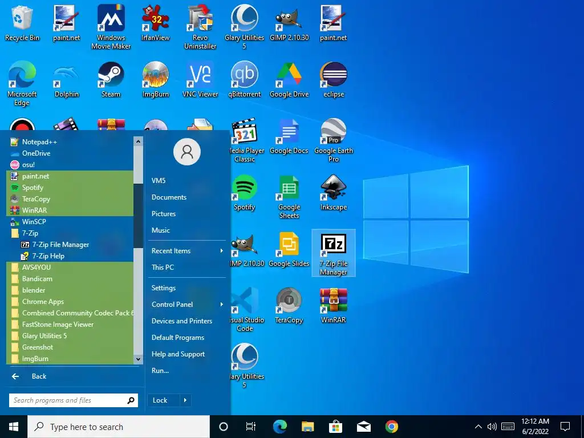This screenshot has width=584, height=438.
Task: Open the Mail app on the taskbar
Action: (363, 427)
